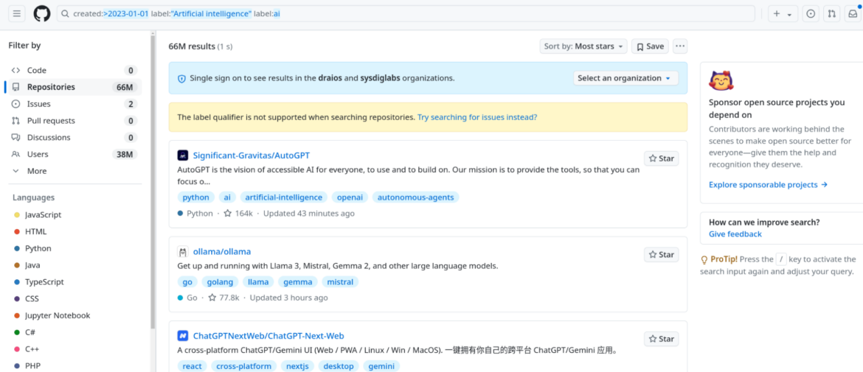Viewport: 863px width, 372px height.
Task: Click the artificial-intelligence topic tag
Action: coord(284,197)
